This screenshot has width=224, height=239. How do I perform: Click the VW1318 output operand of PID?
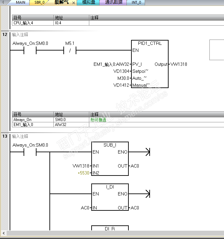pyautogui.click(x=179, y=64)
